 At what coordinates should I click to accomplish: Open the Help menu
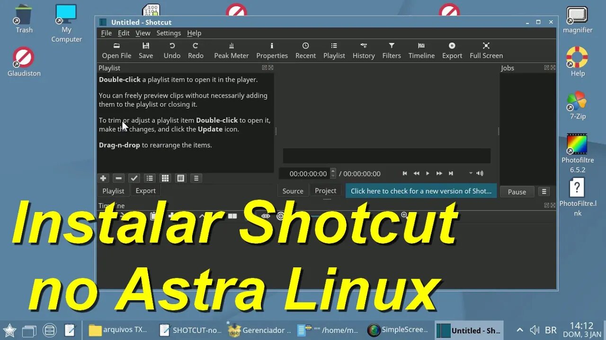point(194,33)
